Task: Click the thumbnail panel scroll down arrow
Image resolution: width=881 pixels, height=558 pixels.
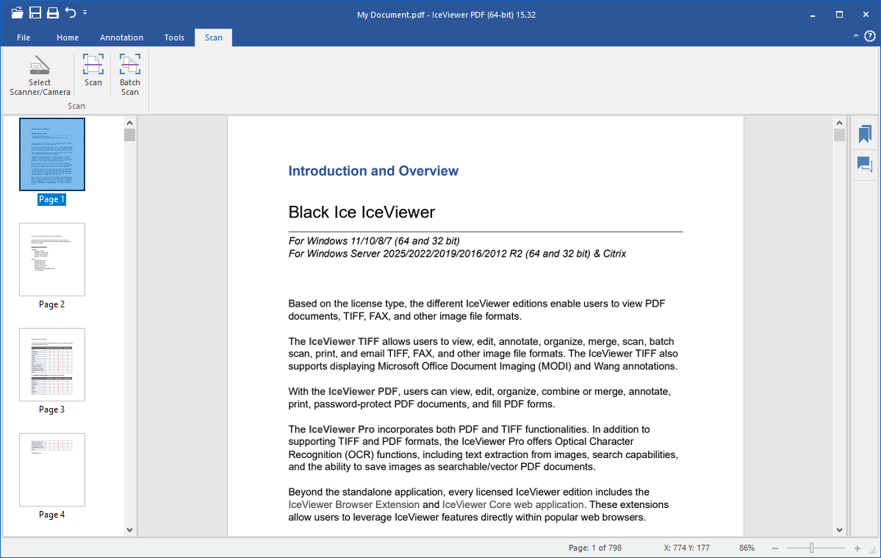Action: pos(130,529)
